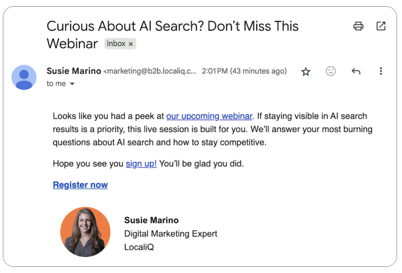Screen dimensions: 402x273
Task: Click the bold sender name Susie Marino
Action: tap(74, 71)
